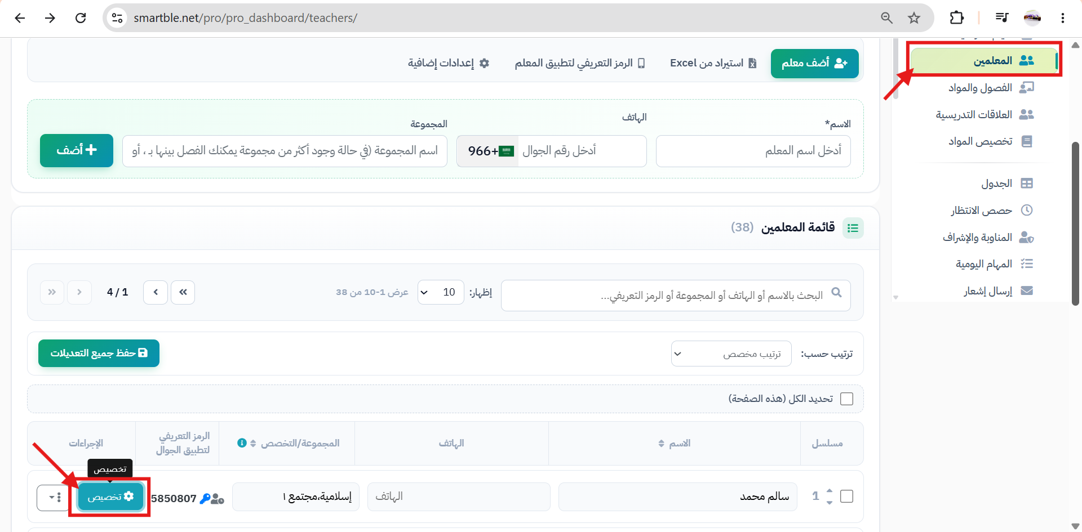Open إرسال إشعار sidebar item
Screen dimensions: 1082x532
pos(998,291)
